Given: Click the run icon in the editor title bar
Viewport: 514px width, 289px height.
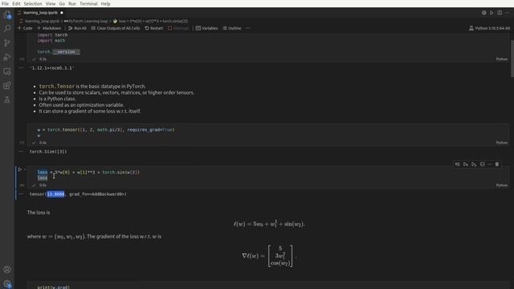Looking at the screenshot, I should 492,13.
